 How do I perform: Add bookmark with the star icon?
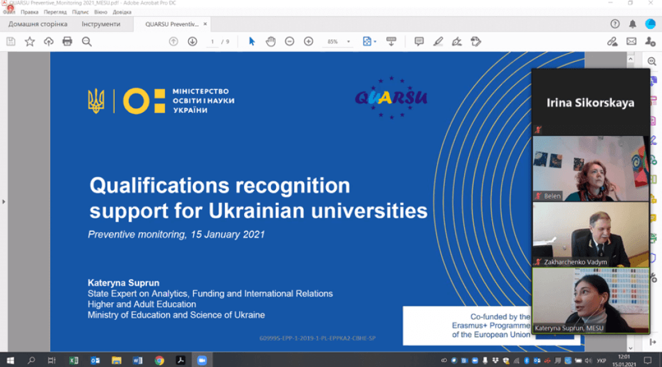[x=29, y=42]
